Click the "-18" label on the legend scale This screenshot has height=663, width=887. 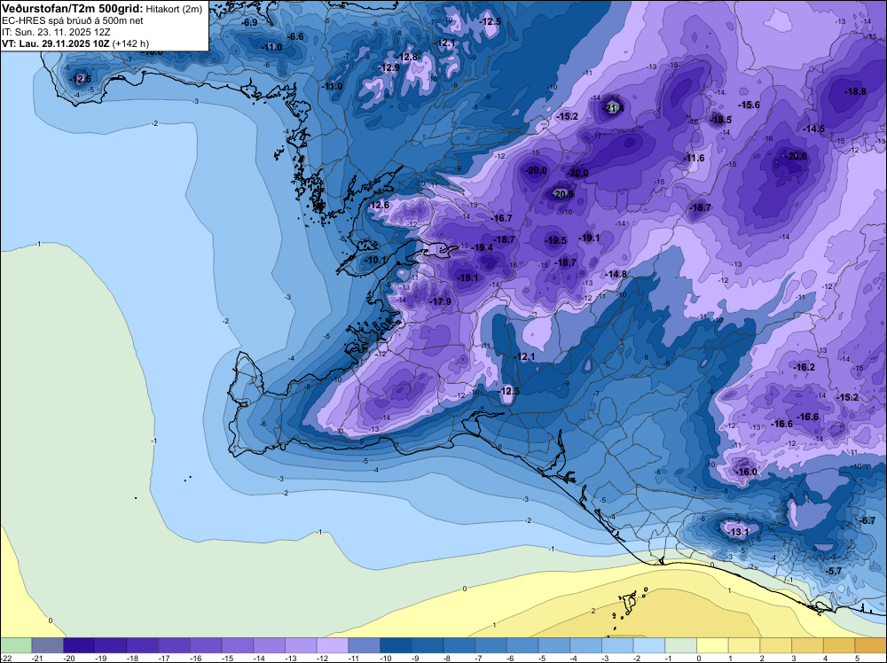132,659
